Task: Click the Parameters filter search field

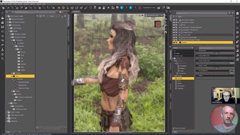Action: (216, 48)
